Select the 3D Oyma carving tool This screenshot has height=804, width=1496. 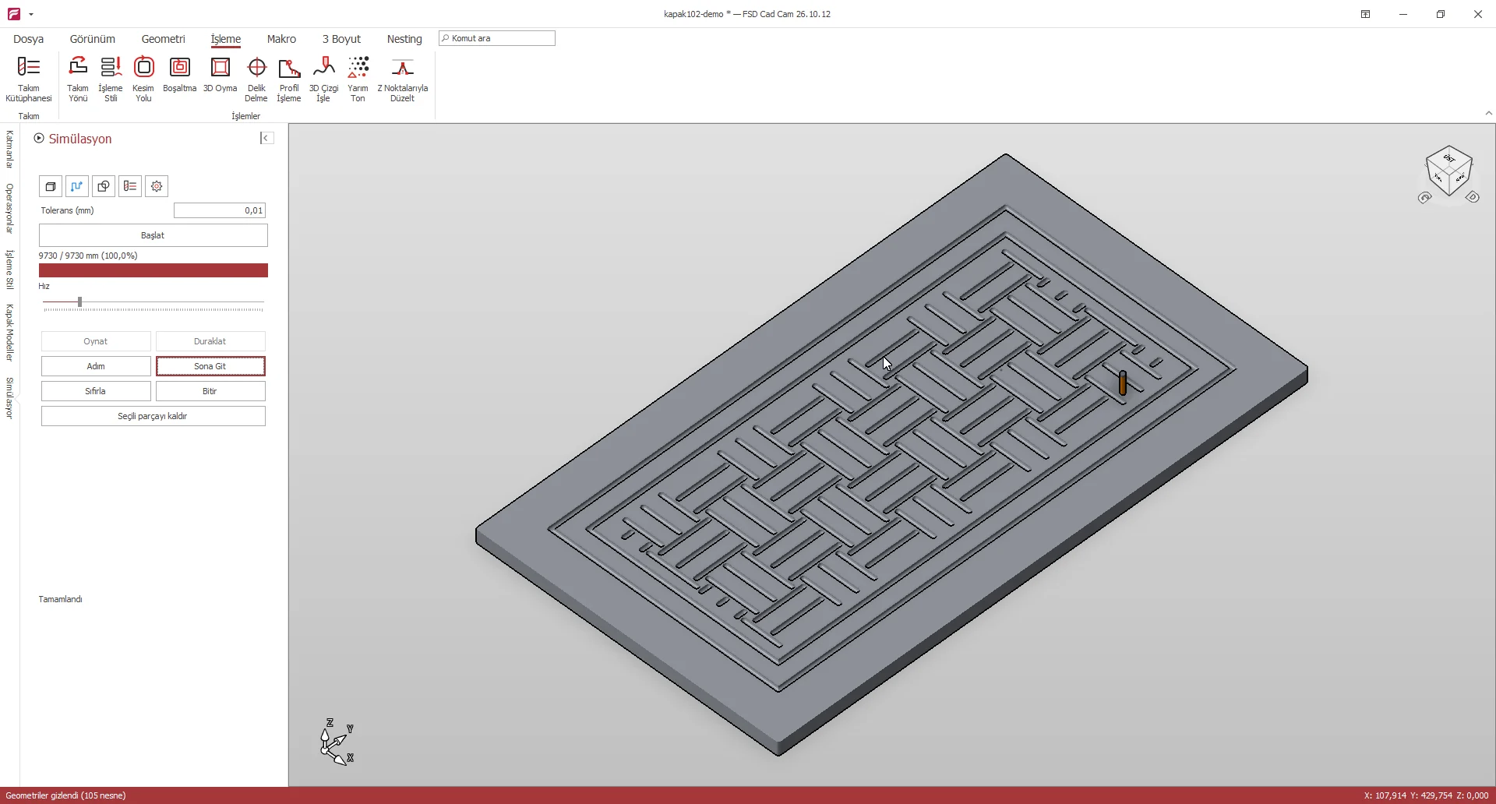(x=221, y=75)
